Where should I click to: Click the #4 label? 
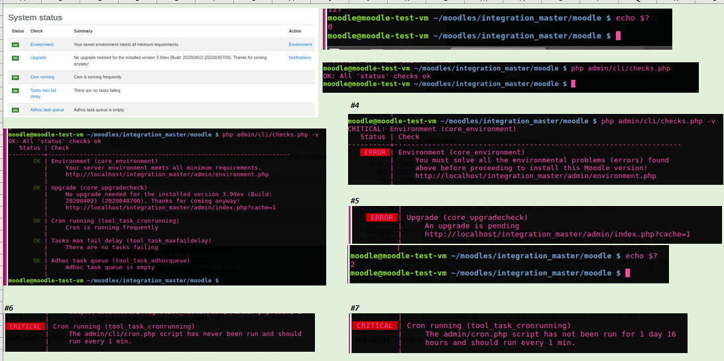(355, 105)
